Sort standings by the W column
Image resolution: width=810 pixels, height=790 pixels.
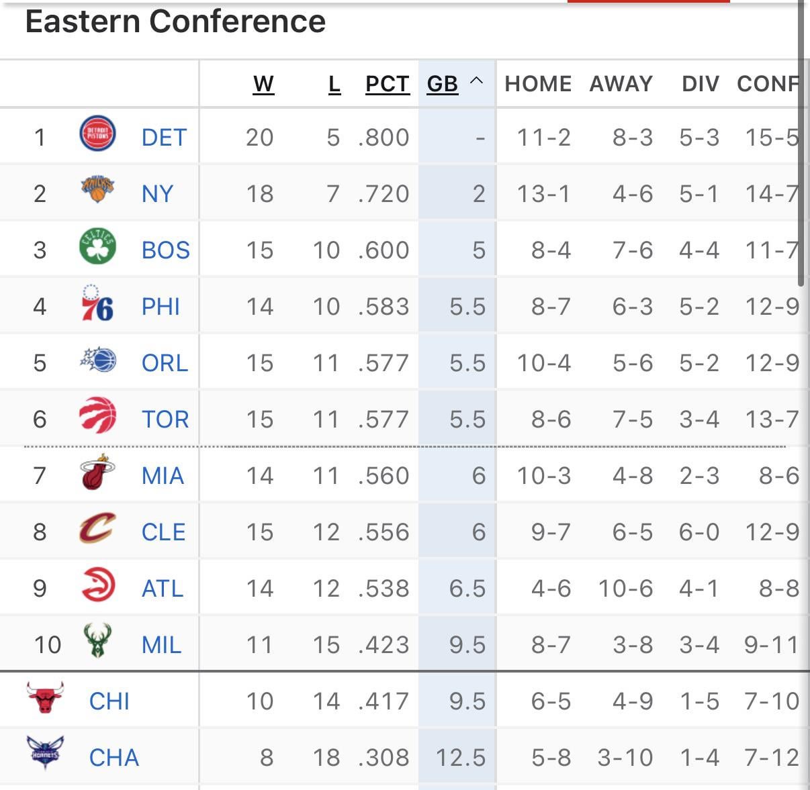point(263,84)
